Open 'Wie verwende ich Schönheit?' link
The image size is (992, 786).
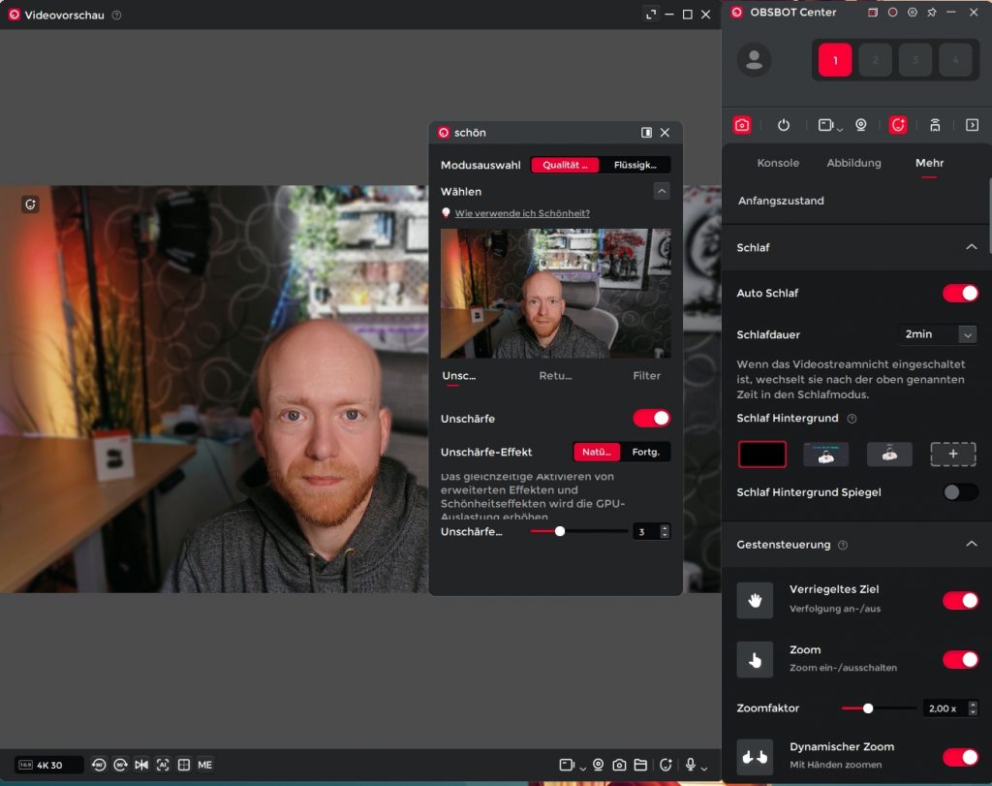pyautogui.click(x=522, y=213)
